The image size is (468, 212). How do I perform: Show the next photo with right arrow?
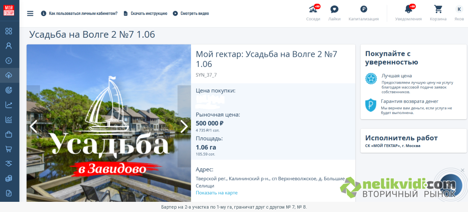184,126
